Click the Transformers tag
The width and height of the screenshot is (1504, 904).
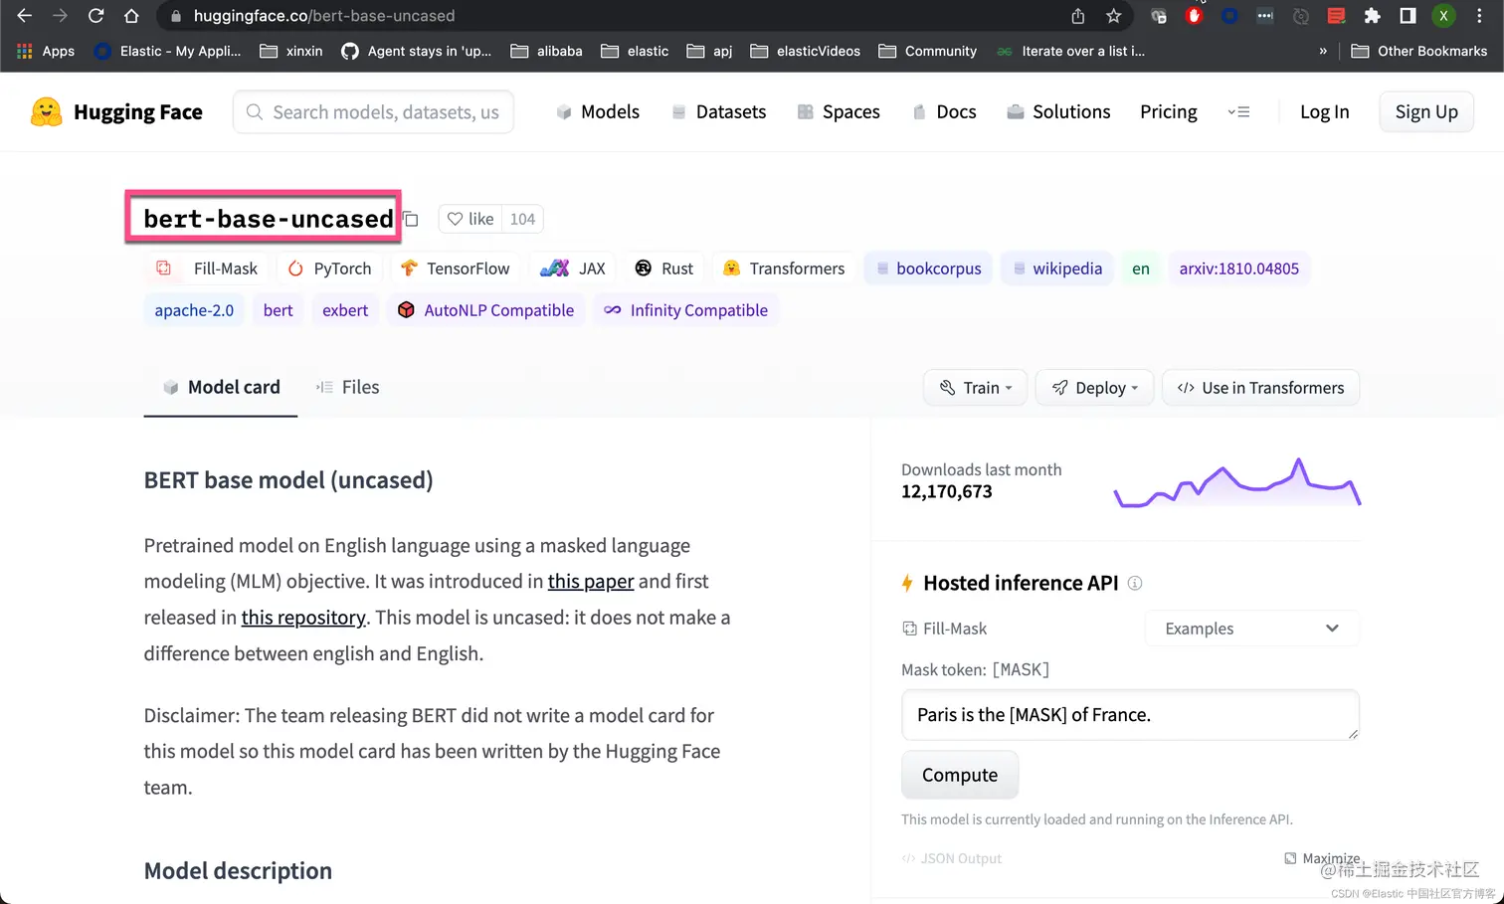click(x=784, y=269)
